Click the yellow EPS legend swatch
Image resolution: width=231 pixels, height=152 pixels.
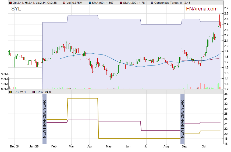(10, 92)
